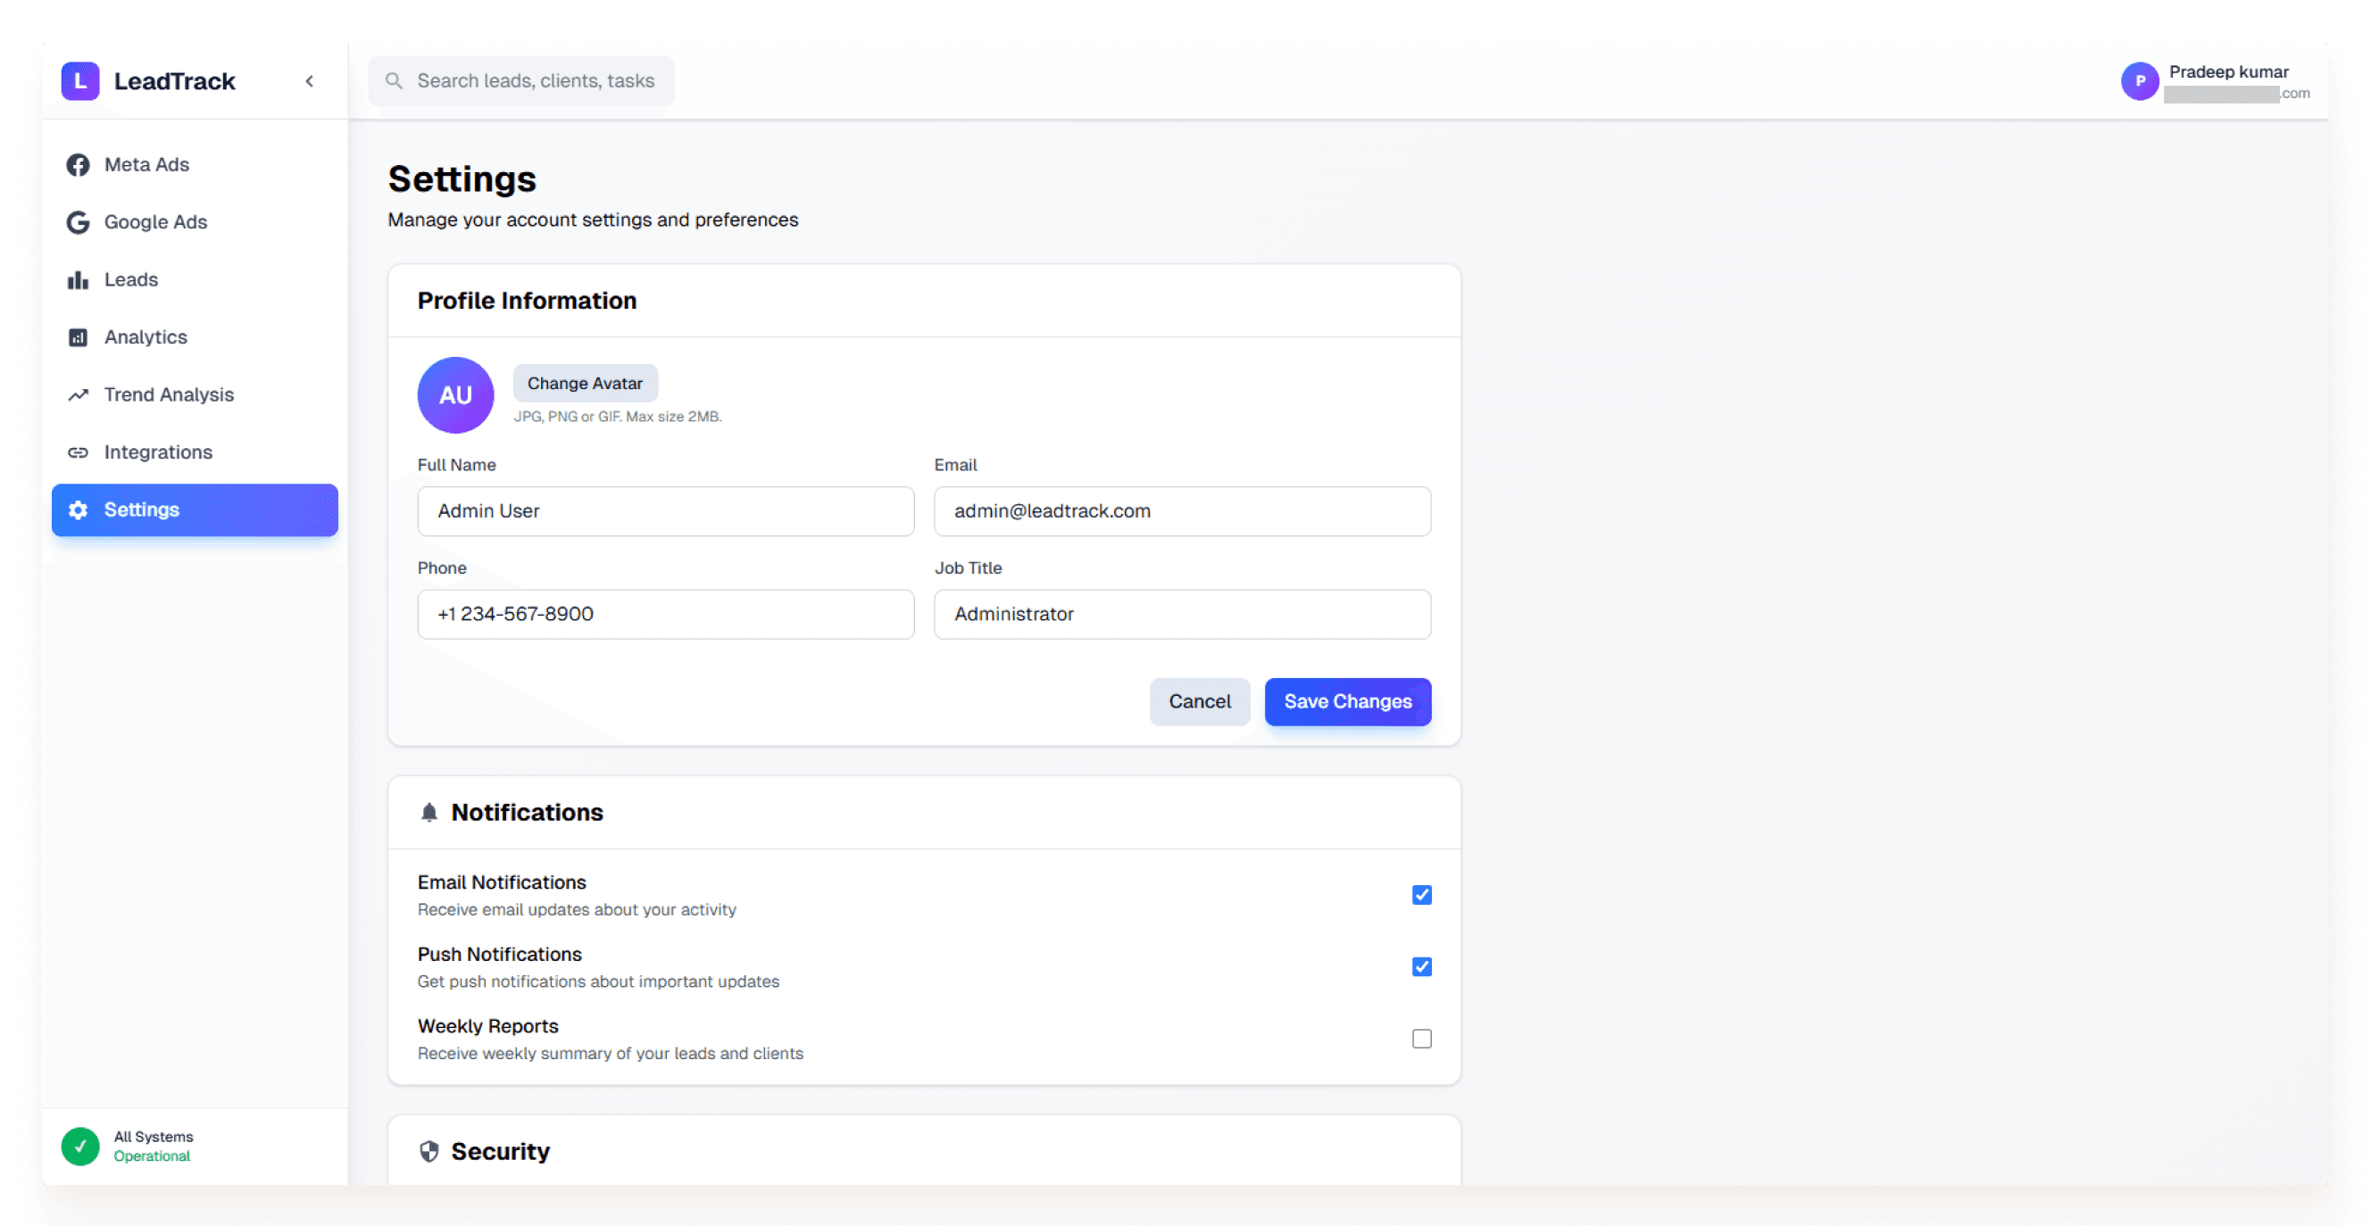This screenshot has width=2371, height=1226.
Task: Click the Save Changes button
Action: tap(1347, 701)
